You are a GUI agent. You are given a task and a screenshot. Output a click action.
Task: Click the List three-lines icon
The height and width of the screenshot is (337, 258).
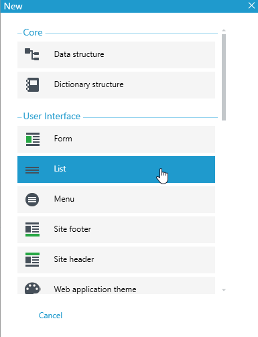[32, 170]
